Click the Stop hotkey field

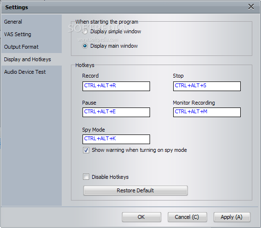pos(207,86)
